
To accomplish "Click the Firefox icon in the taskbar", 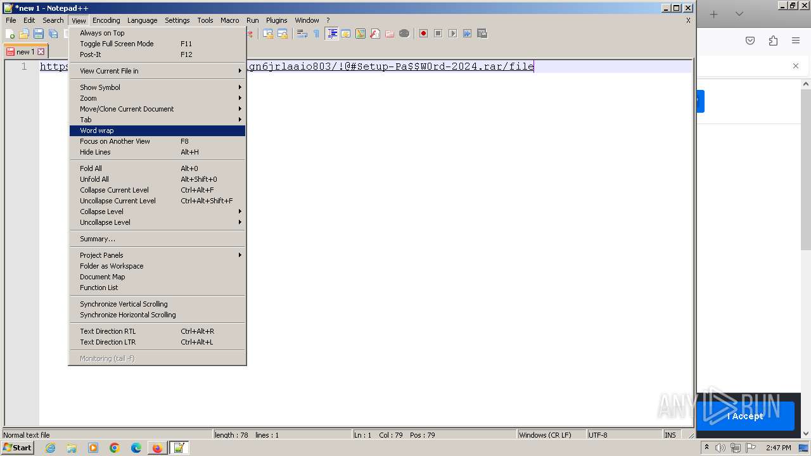I will [x=156, y=448].
